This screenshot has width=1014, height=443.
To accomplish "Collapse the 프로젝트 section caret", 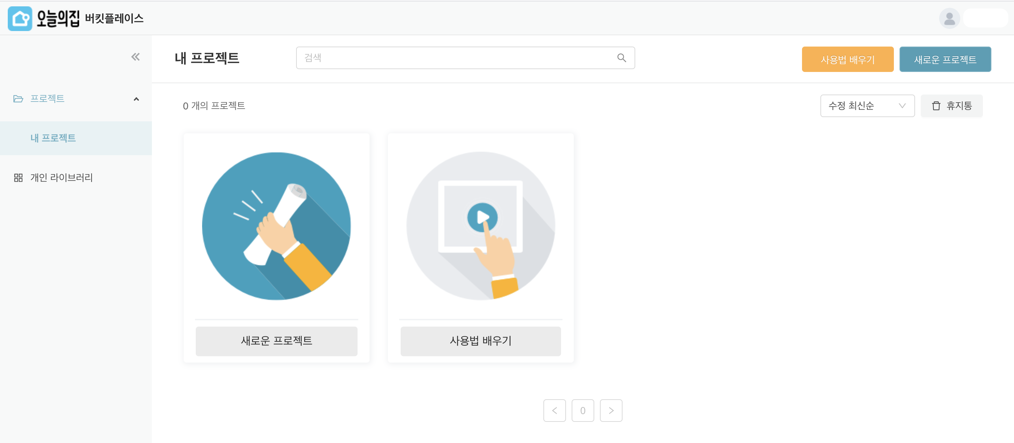I will [136, 99].
